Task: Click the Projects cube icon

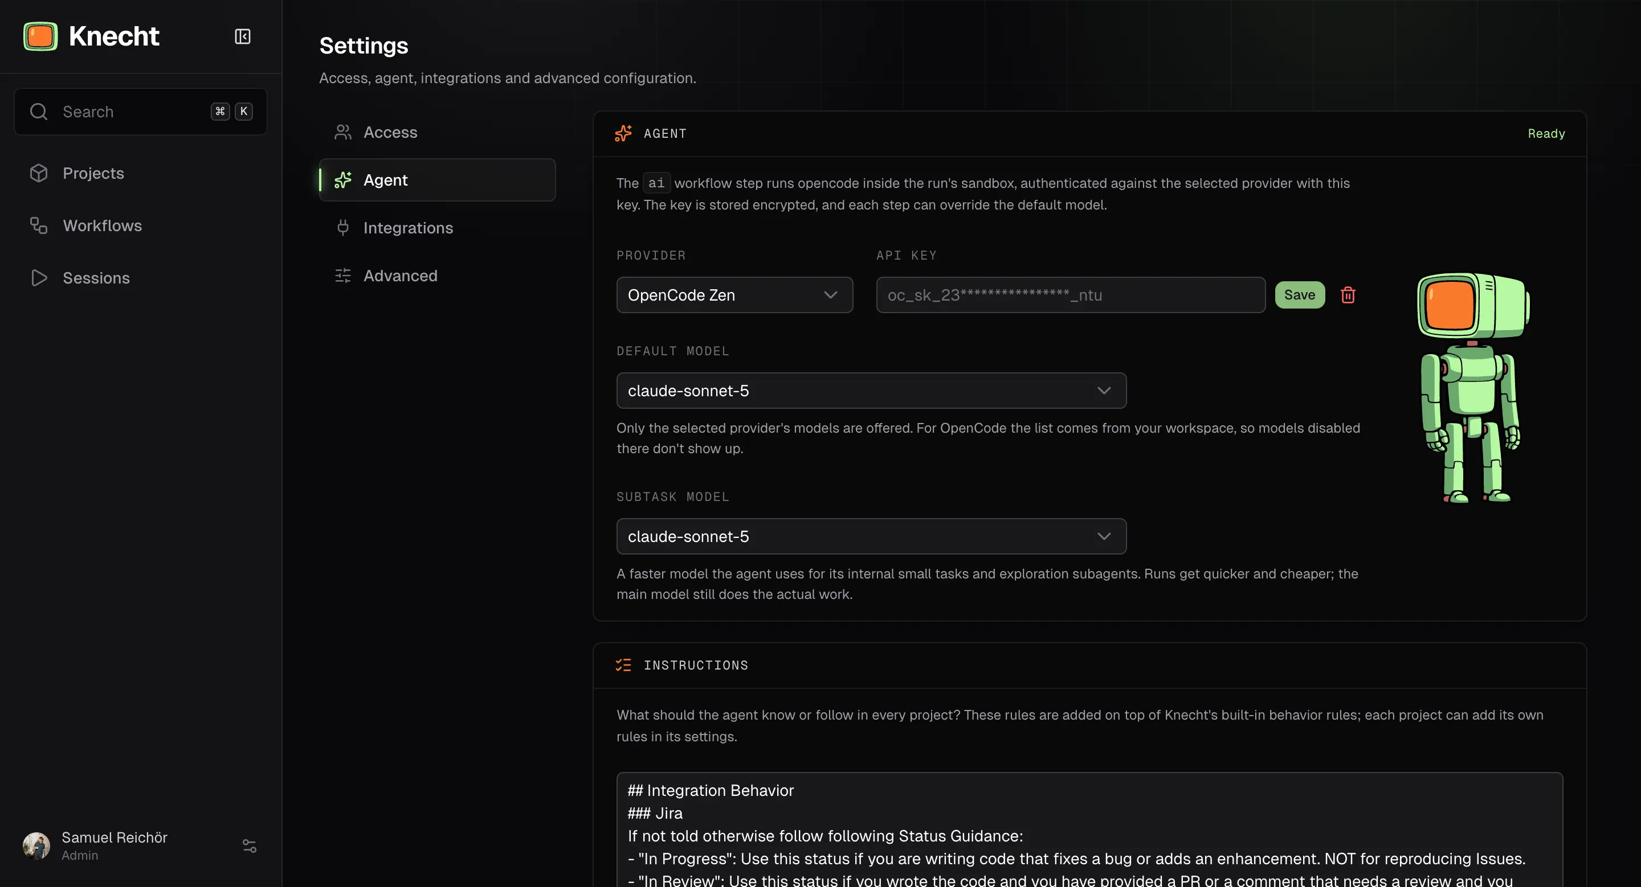Action: point(39,173)
